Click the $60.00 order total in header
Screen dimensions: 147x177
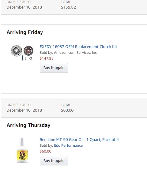click(x=67, y=110)
